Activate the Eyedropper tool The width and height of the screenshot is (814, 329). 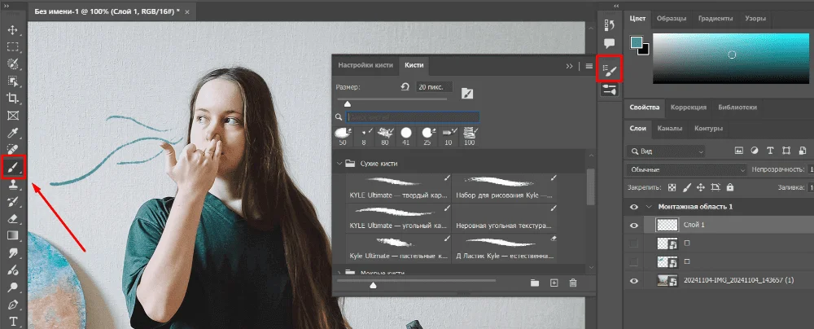click(13, 133)
